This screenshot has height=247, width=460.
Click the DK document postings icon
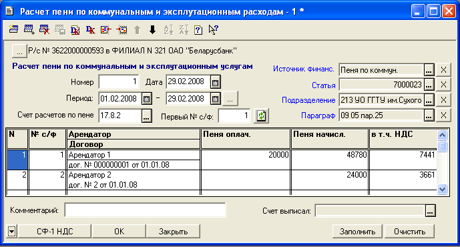point(75,29)
